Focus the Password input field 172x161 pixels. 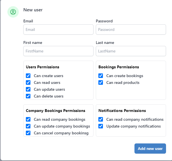pos(131,29)
